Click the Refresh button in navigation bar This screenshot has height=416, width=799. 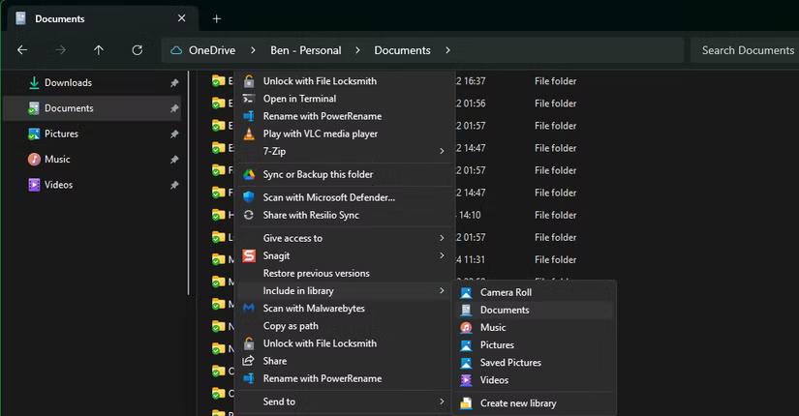(x=137, y=50)
